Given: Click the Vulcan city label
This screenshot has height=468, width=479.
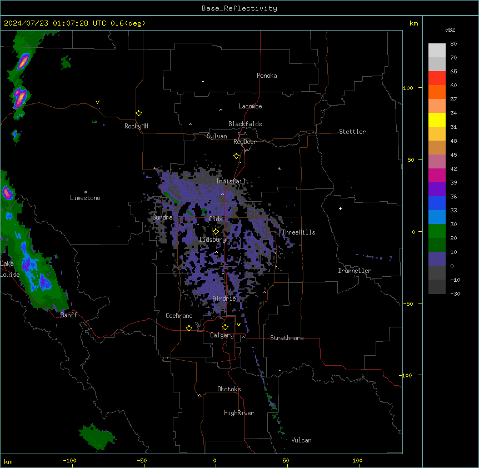Looking at the screenshot, I should [x=302, y=440].
